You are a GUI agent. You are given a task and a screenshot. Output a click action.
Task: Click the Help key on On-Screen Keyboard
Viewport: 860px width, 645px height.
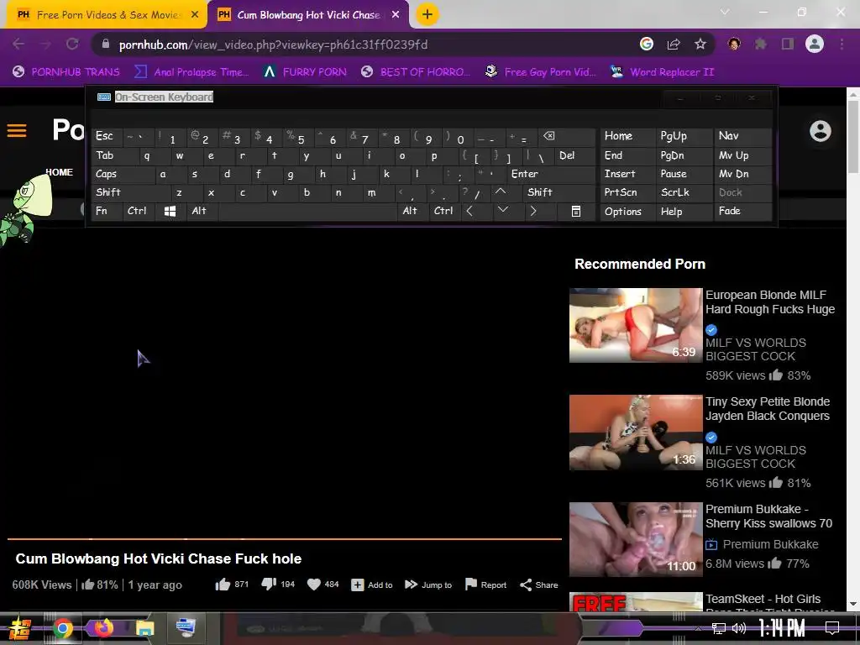coord(684,212)
